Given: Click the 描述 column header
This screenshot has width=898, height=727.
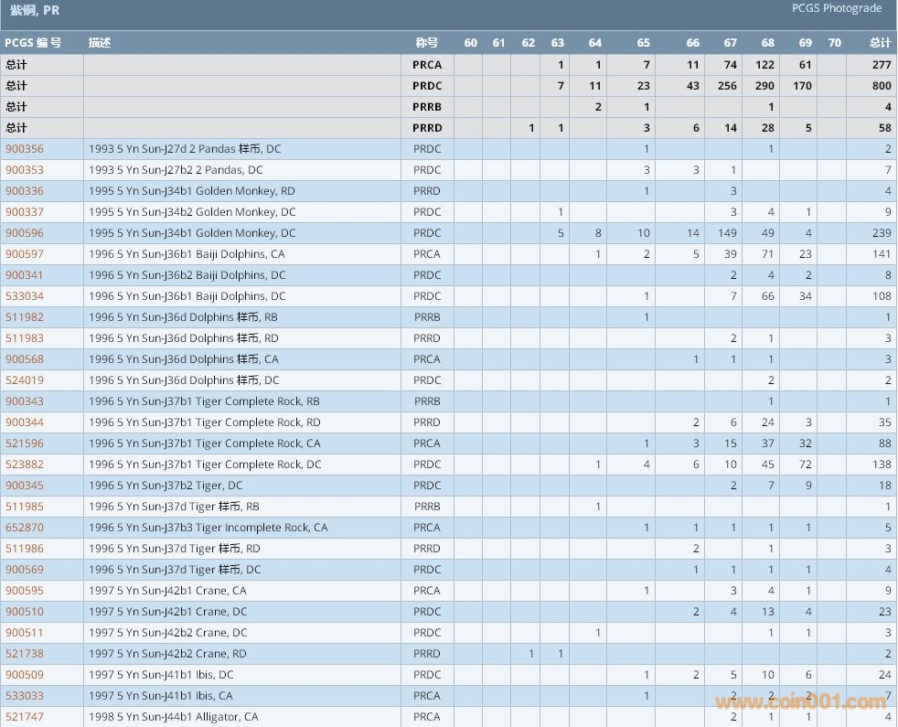Looking at the screenshot, I should [100, 43].
